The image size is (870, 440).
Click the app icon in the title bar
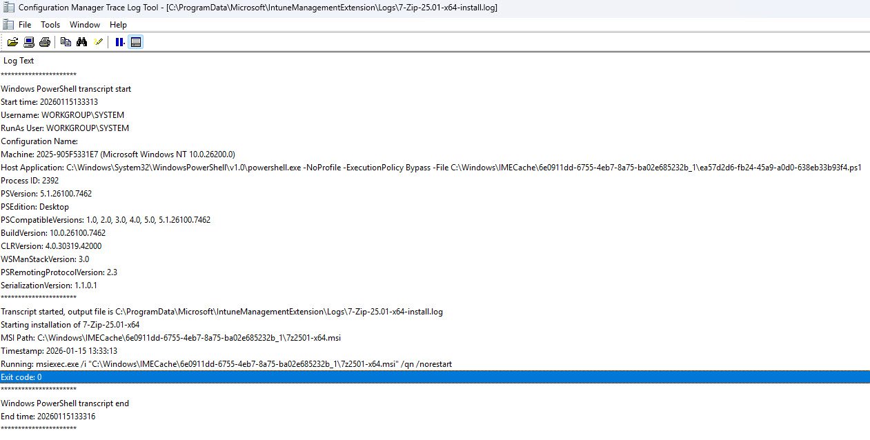click(8, 8)
